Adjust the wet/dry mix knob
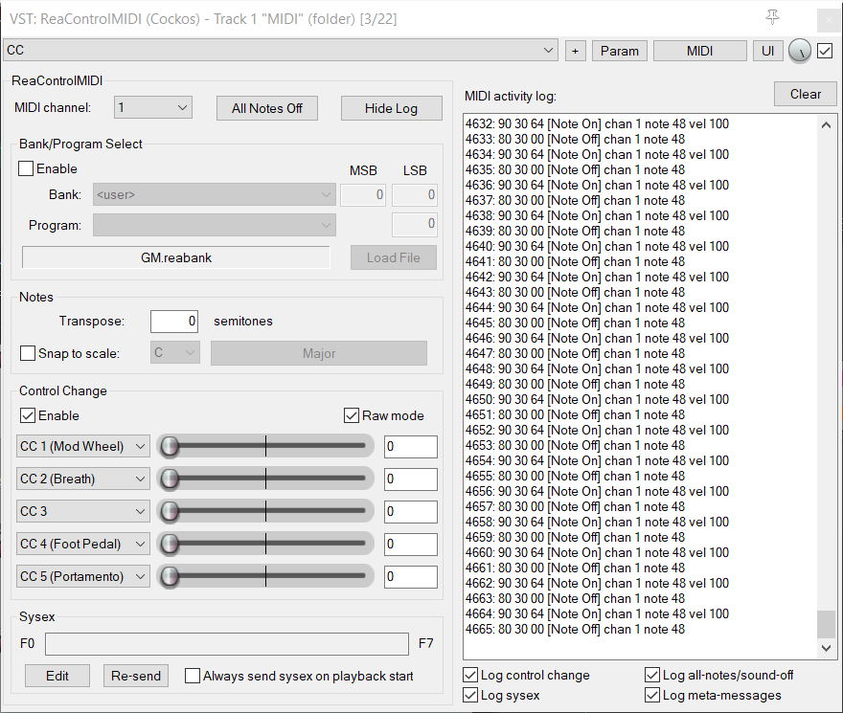Viewport: 843px width, 713px height. (x=800, y=51)
